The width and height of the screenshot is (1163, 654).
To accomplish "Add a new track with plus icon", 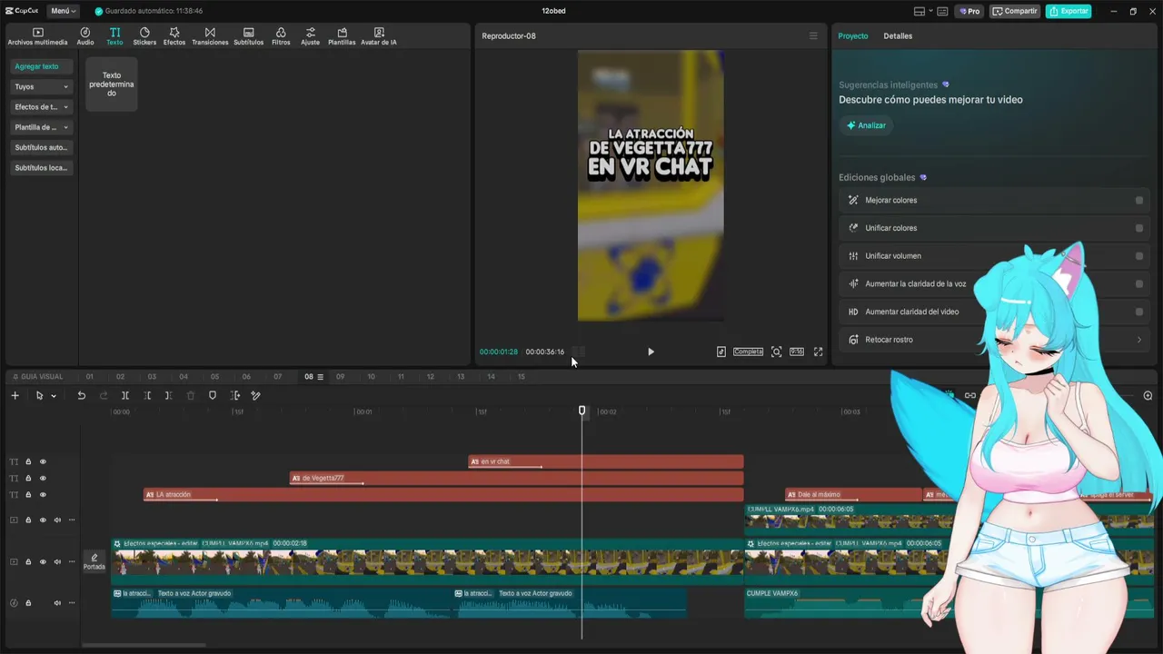I will 15,395.
